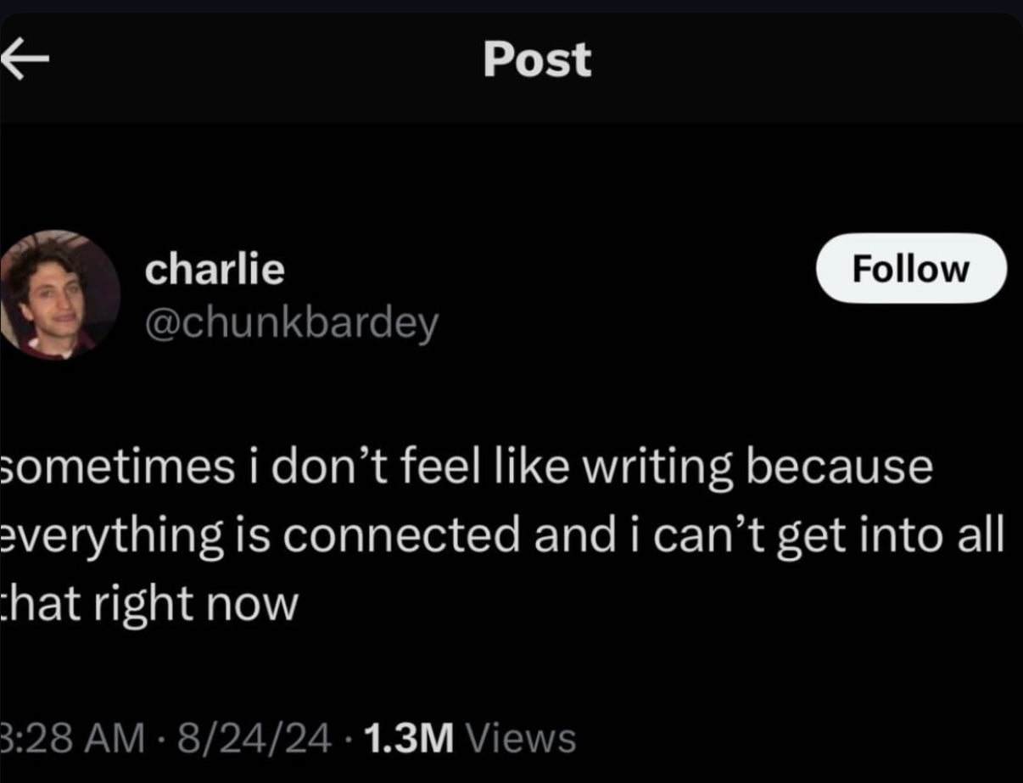Go back using the left arrow
The width and height of the screenshot is (1023, 783).
[25, 61]
